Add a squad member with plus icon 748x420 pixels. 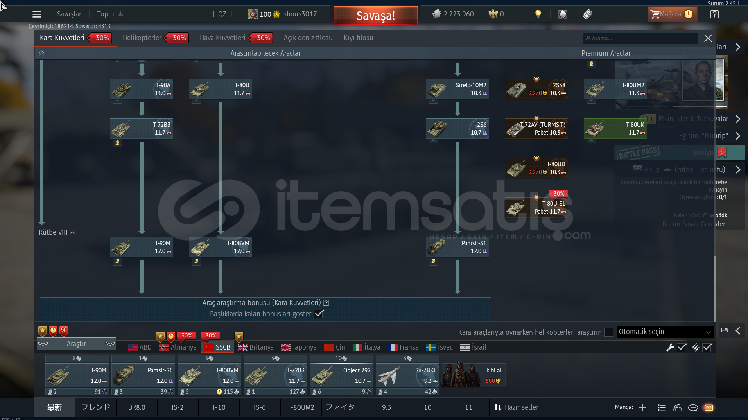pyautogui.click(x=642, y=407)
